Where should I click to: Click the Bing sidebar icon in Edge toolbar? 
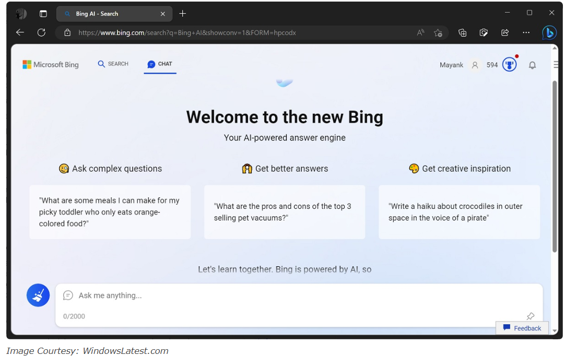coord(549,33)
